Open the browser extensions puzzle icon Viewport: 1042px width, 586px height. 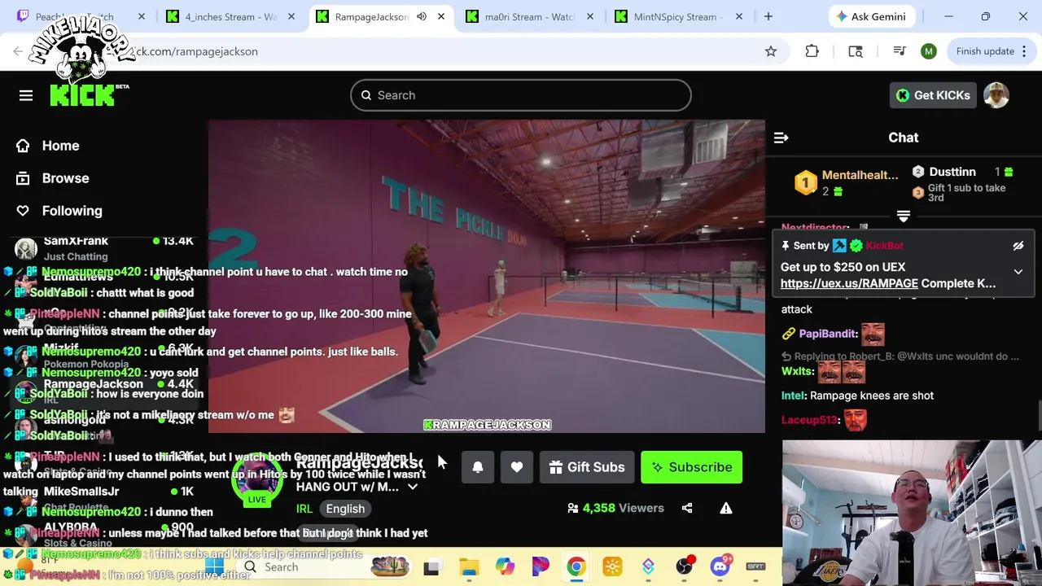[812, 51]
